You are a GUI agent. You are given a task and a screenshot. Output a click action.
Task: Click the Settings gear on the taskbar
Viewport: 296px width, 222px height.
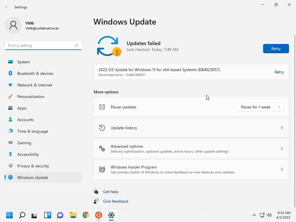(x=111, y=215)
